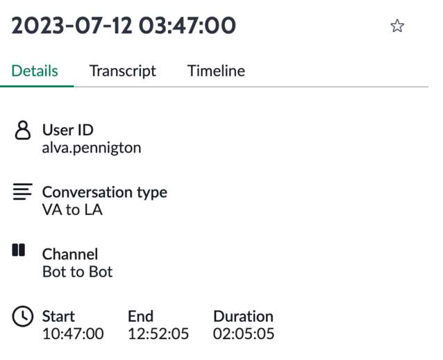Click the start time 10:47:00
443x360 pixels.
73,334
